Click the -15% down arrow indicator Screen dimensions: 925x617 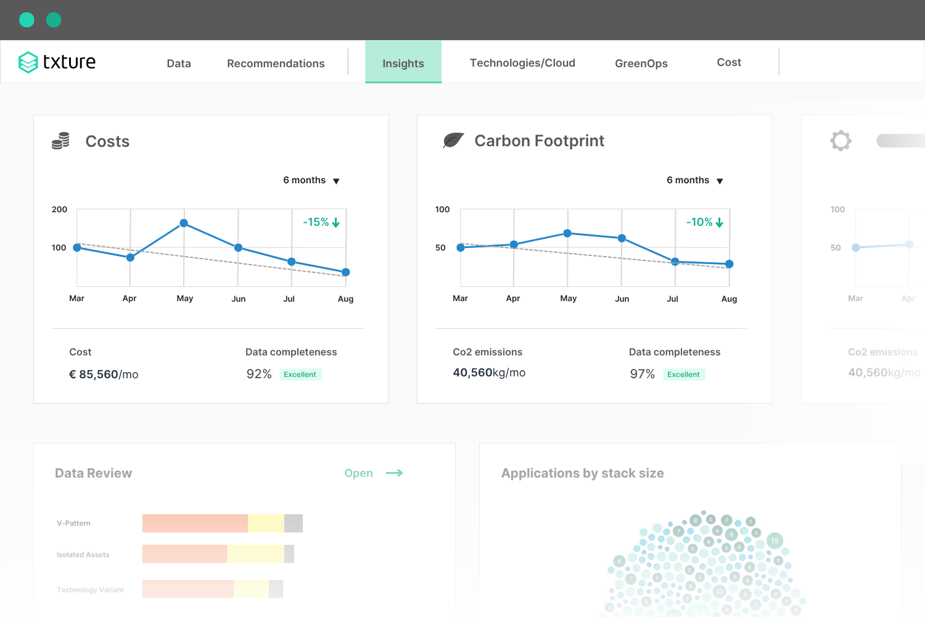[321, 222]
